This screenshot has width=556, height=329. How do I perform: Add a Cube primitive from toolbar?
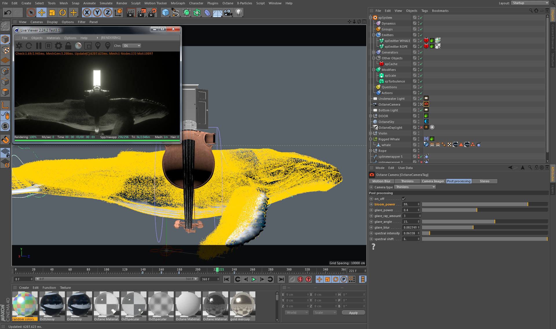click(x=165, y=12)
